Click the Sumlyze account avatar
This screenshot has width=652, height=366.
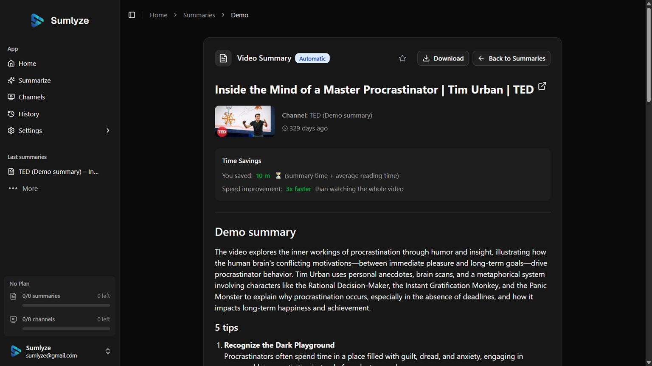coord(16,351)
